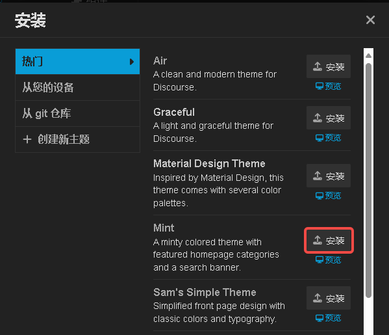Image resolution: width=389 pixels, height=335 pixels.
Task: Click arrow indicator on 热门 tab
Action: (x=132, y=62)
